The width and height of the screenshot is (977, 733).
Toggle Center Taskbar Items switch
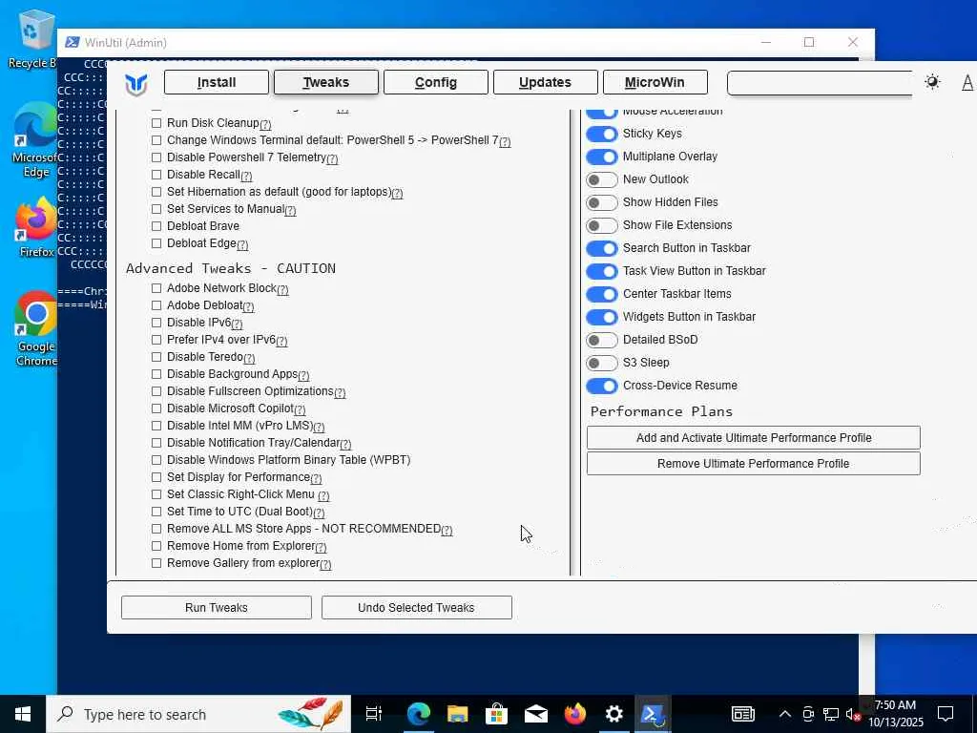pyautogui.click(x=602, y=294)
